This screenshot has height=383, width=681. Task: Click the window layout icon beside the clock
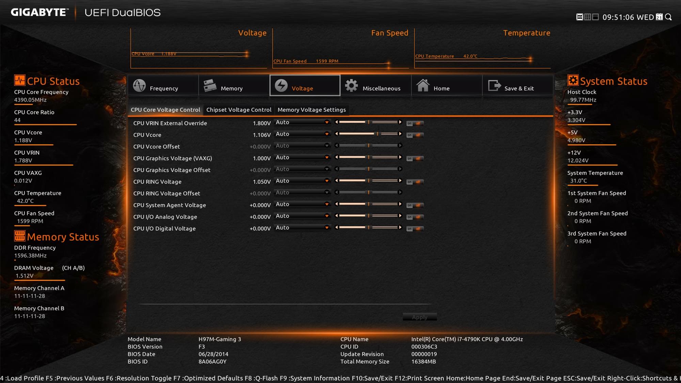596,17
